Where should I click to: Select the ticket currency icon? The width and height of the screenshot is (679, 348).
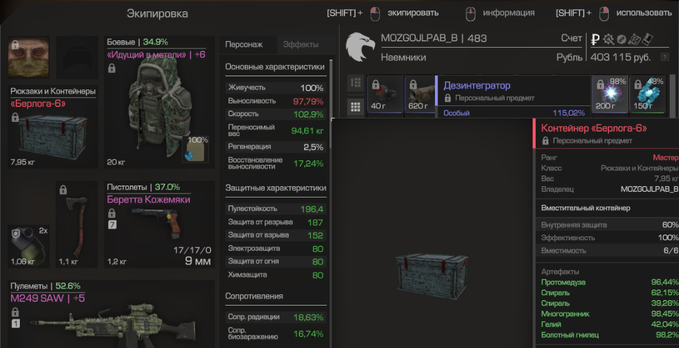click(x=647, y=39)
